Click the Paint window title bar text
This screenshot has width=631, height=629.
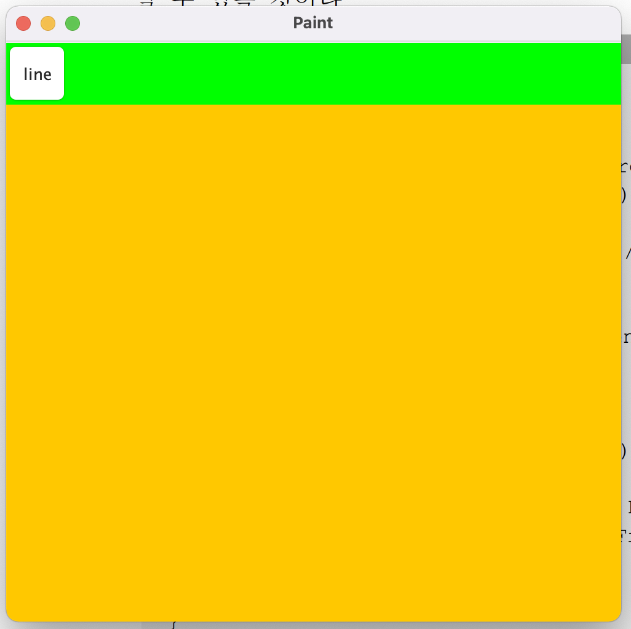coord(313,23)
